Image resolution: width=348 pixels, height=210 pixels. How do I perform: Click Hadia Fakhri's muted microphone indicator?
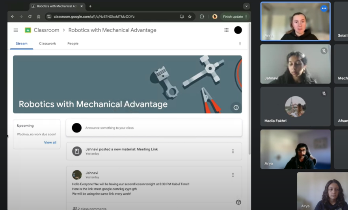pos(324,94)
